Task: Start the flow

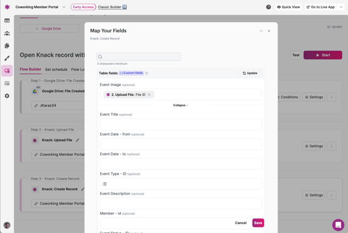Action: click(x=323, y=55)
